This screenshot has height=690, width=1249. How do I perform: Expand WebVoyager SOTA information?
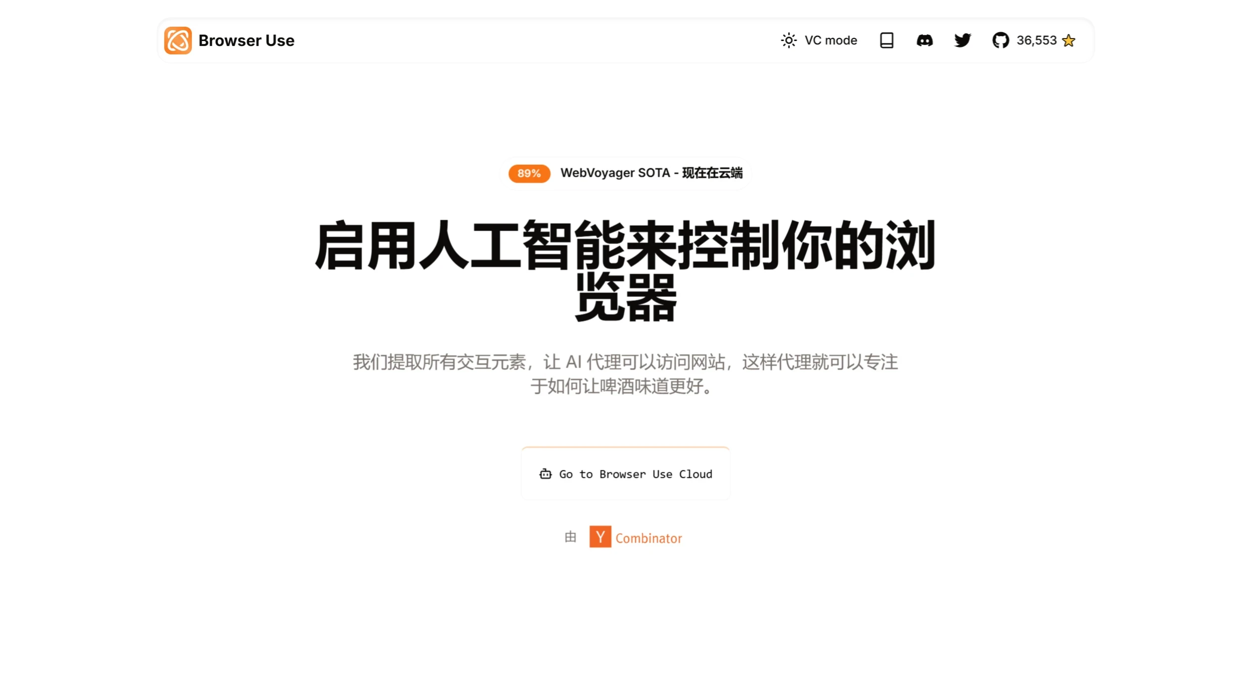point(625,172)
